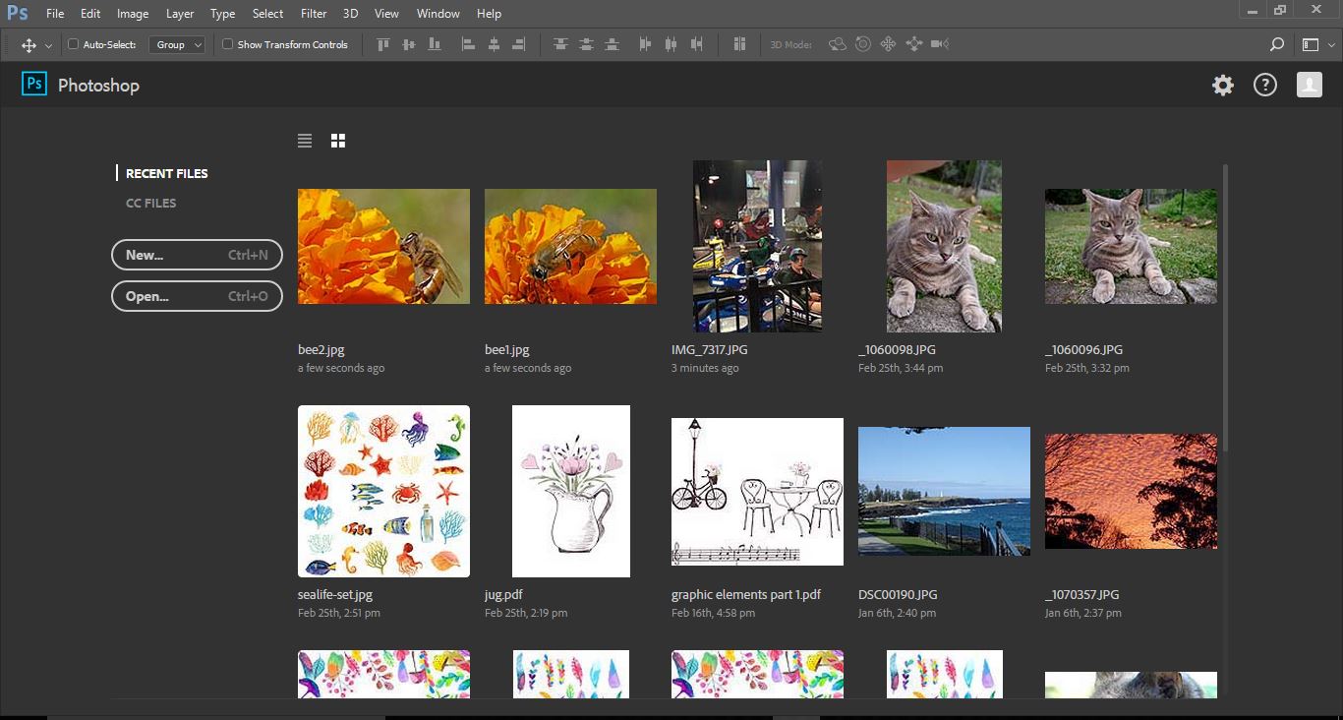
Task: Open the search magnifier in options bar
Action: click(1276, 44)
